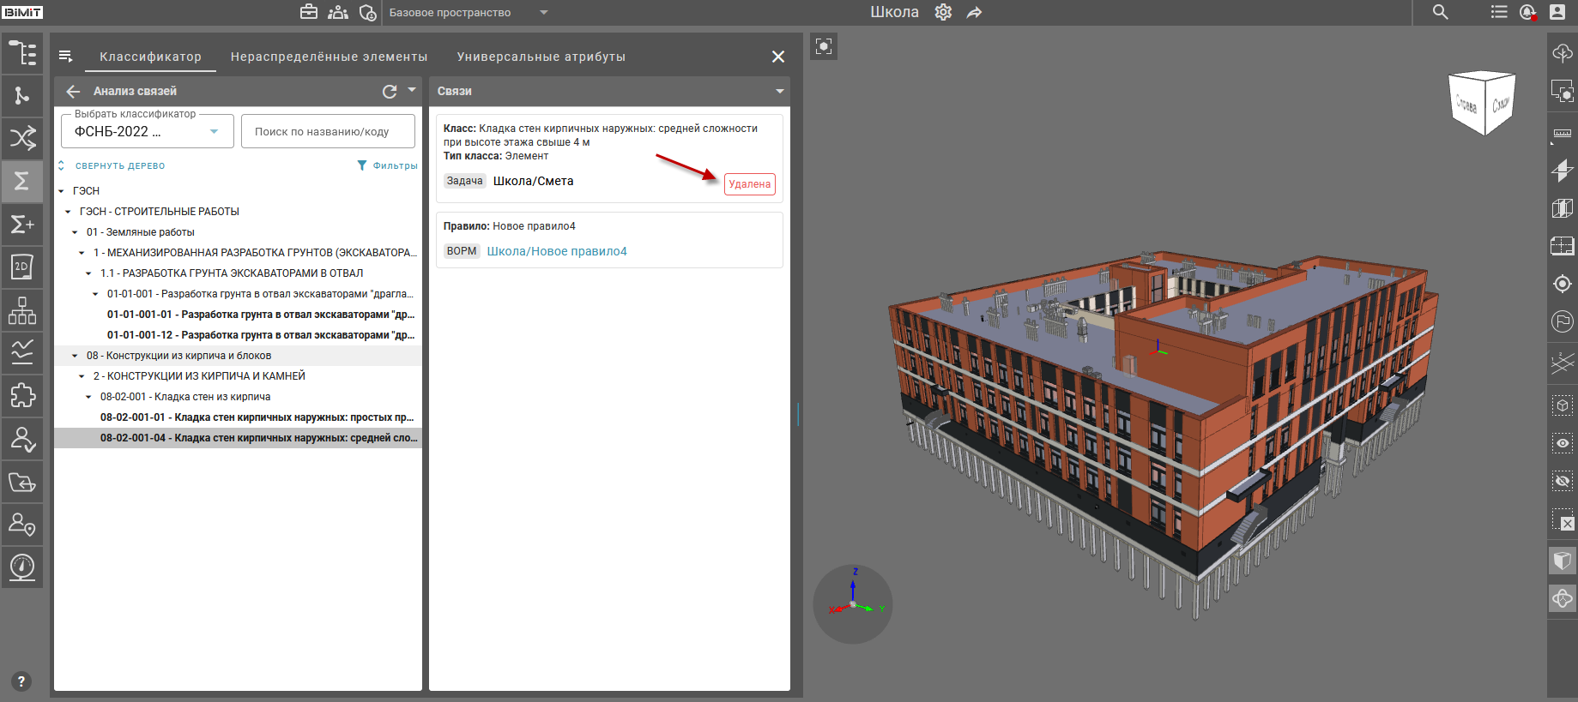Open the ФСНБ-2022 classifier dropdown
This screenshot has height=702, width=1578.
[x=148, y=132]
